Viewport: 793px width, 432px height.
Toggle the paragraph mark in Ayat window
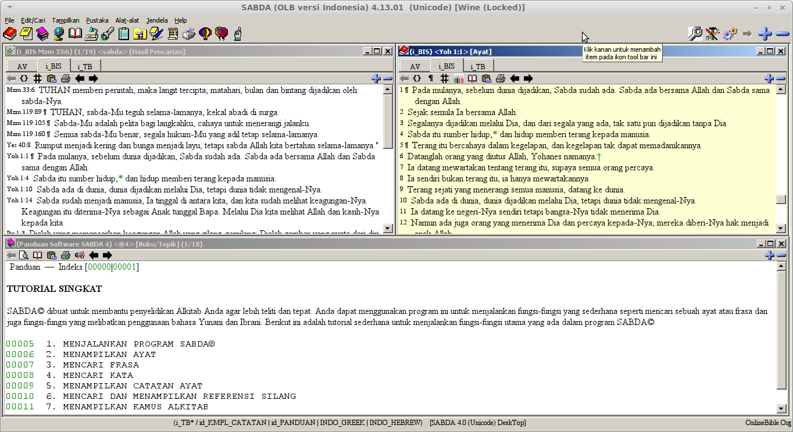click(431, 78)
